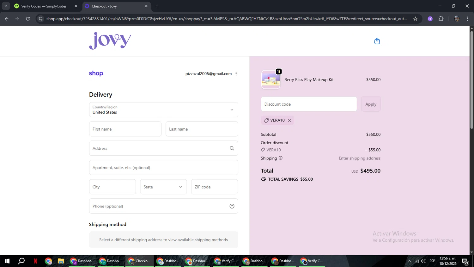Open the network icon in system tray
Viewport: 474px width, 267px height.
click(x=417, y=261)
